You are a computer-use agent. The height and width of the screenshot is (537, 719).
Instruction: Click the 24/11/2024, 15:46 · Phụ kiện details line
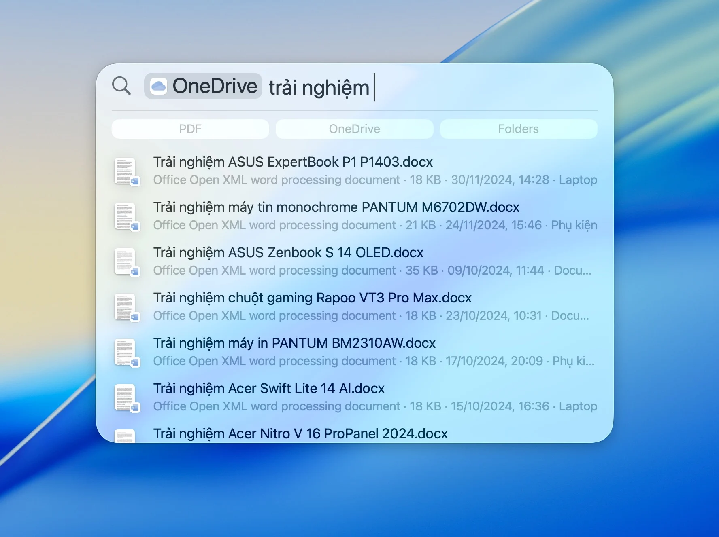(375, 225)
